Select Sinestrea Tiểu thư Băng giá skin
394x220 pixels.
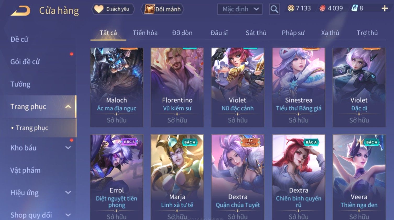[x=299, y=87]
